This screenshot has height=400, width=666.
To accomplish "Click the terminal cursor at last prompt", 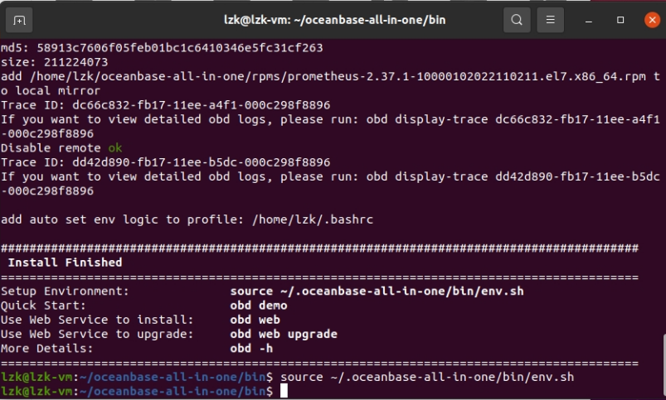I will [x=284, y=391].
